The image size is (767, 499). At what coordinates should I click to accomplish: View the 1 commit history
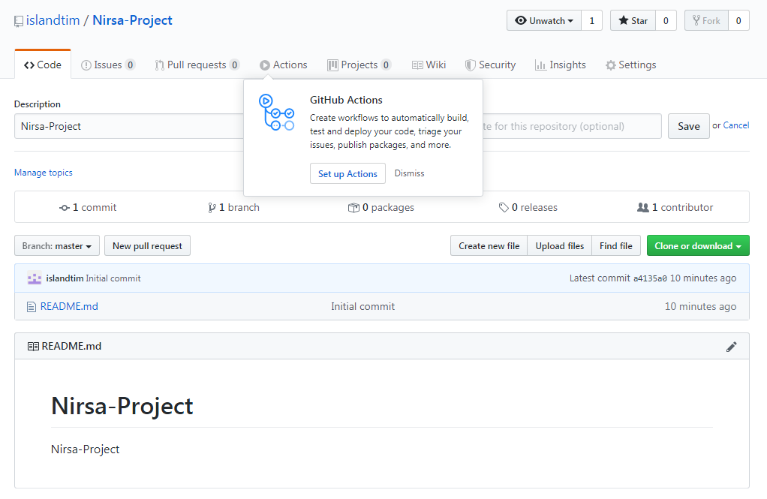[x=88, y=207]
